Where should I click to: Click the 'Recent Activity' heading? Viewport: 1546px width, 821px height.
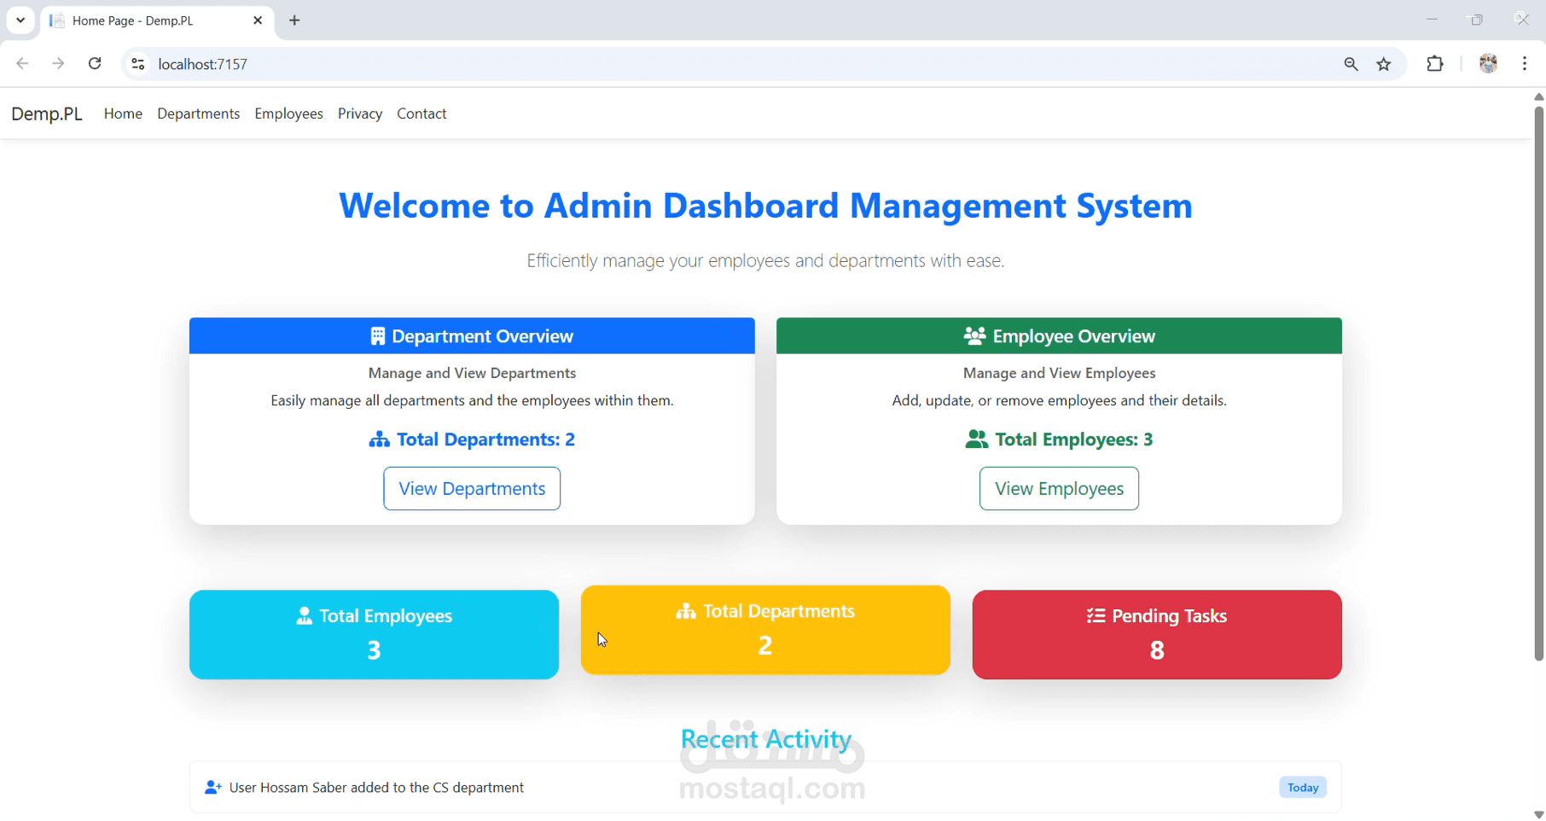pyautogui.click(x=766, y=739)
